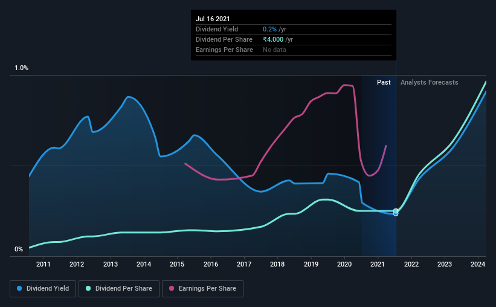496x307 pixels.
Task: Click the 2011 x-axis year label
Action: 43,264
